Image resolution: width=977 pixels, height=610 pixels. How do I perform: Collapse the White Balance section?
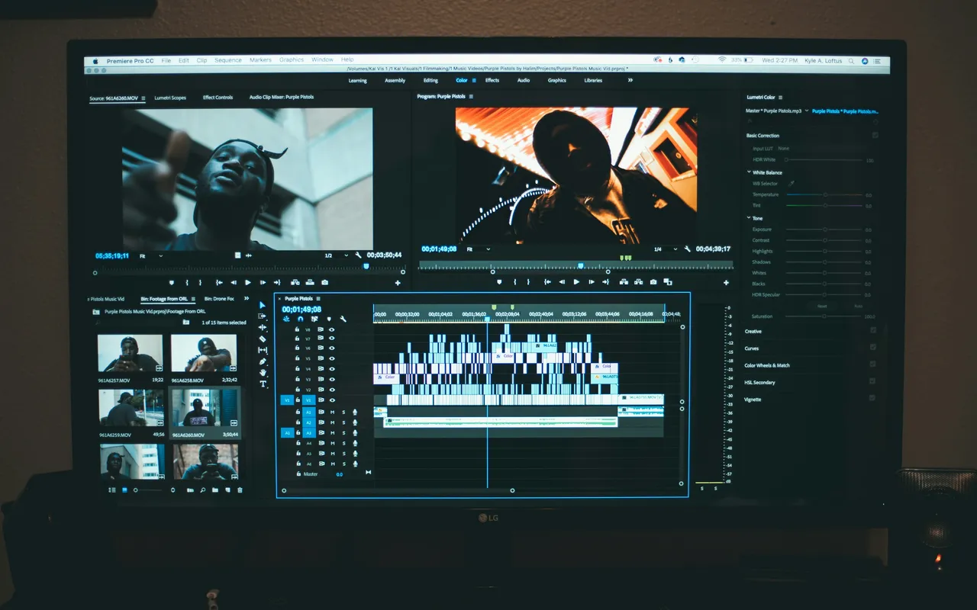pos(749,172)
